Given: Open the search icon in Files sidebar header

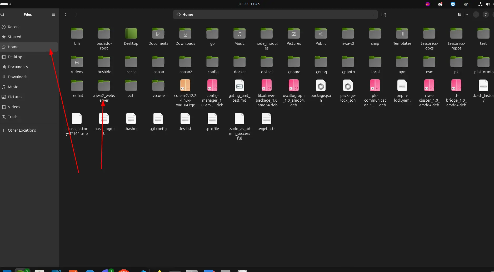Looking at the screenshot, I should coord(2,14).
